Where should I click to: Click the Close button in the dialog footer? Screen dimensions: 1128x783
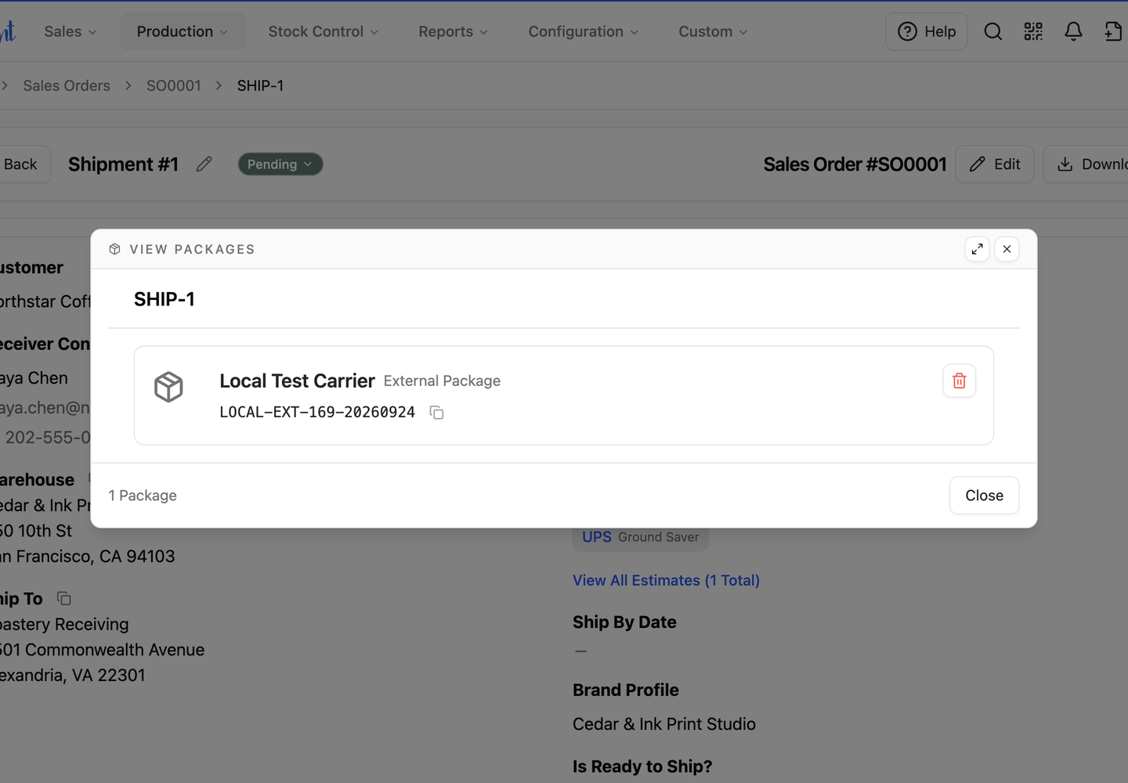pyautogui.click(x=984, y=496)
